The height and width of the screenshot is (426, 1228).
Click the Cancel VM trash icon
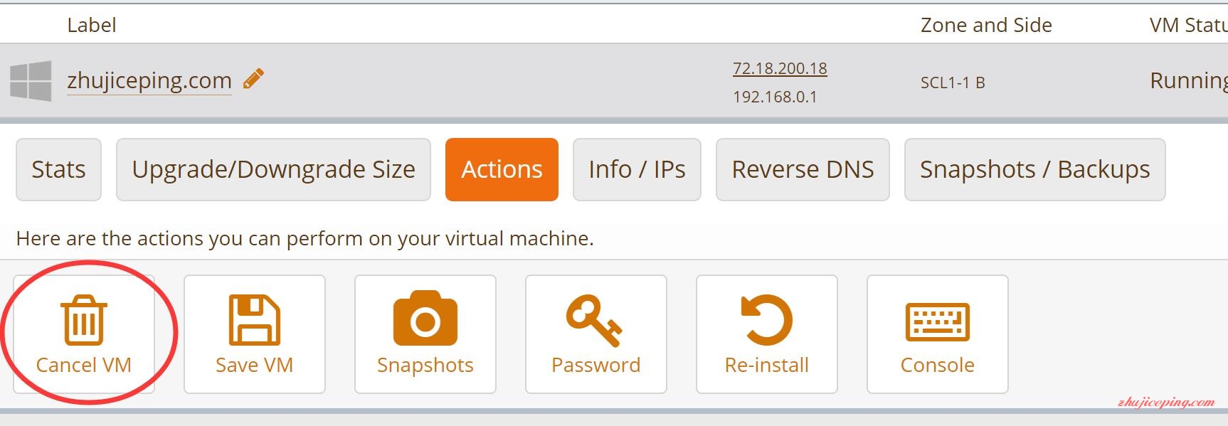click(84, 319)
